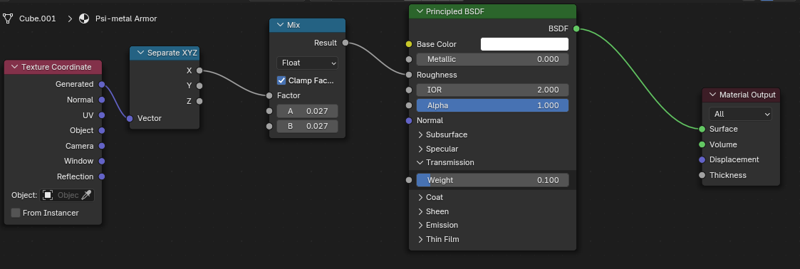Click the Surface input socket

[702, 130]
